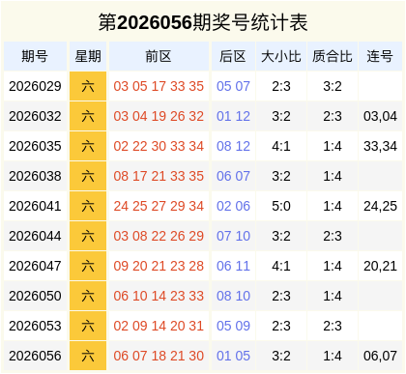Click prime ratio 2:3 in row 2026053
This screenshot has width=406, height=374.
(333, 326)
